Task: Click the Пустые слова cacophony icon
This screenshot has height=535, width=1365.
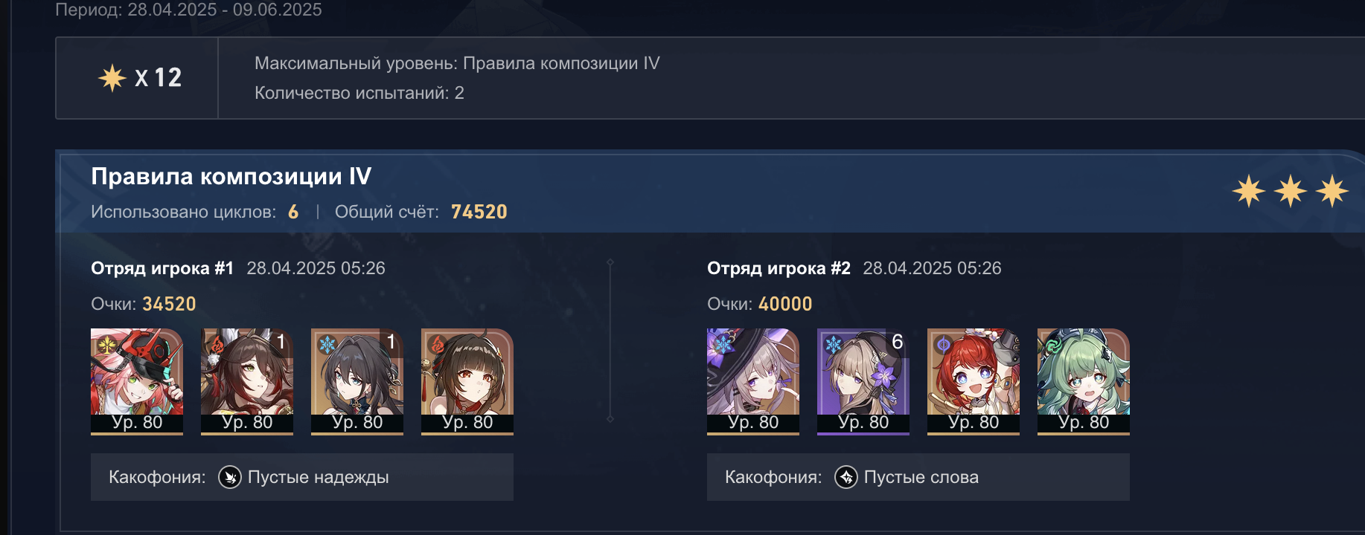Action: click(846, 477)
